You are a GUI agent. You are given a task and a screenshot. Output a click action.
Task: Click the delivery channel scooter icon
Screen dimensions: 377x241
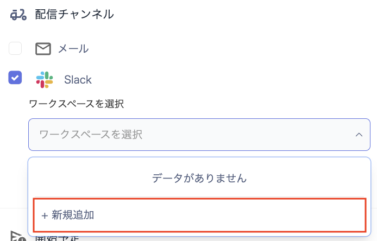click(x=18, y=15)
